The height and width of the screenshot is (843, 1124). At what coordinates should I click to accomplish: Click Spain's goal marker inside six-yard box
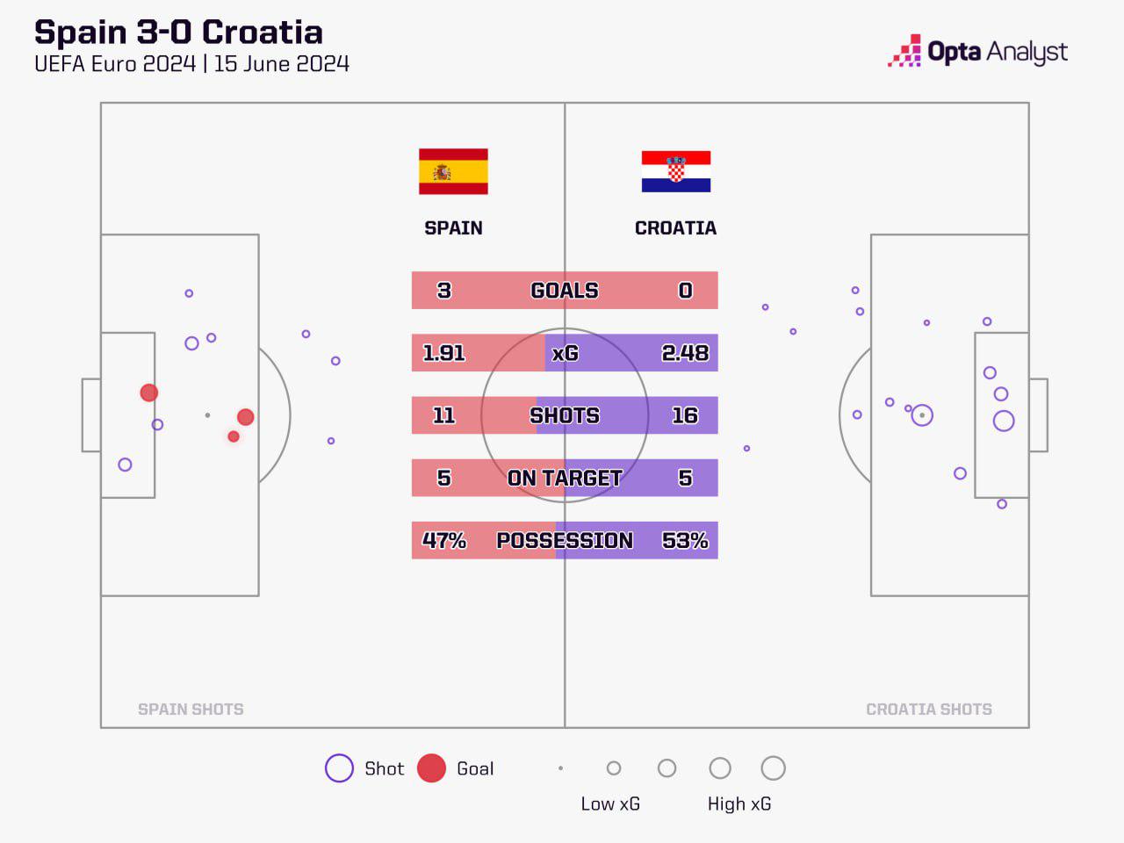pos(149,393)
